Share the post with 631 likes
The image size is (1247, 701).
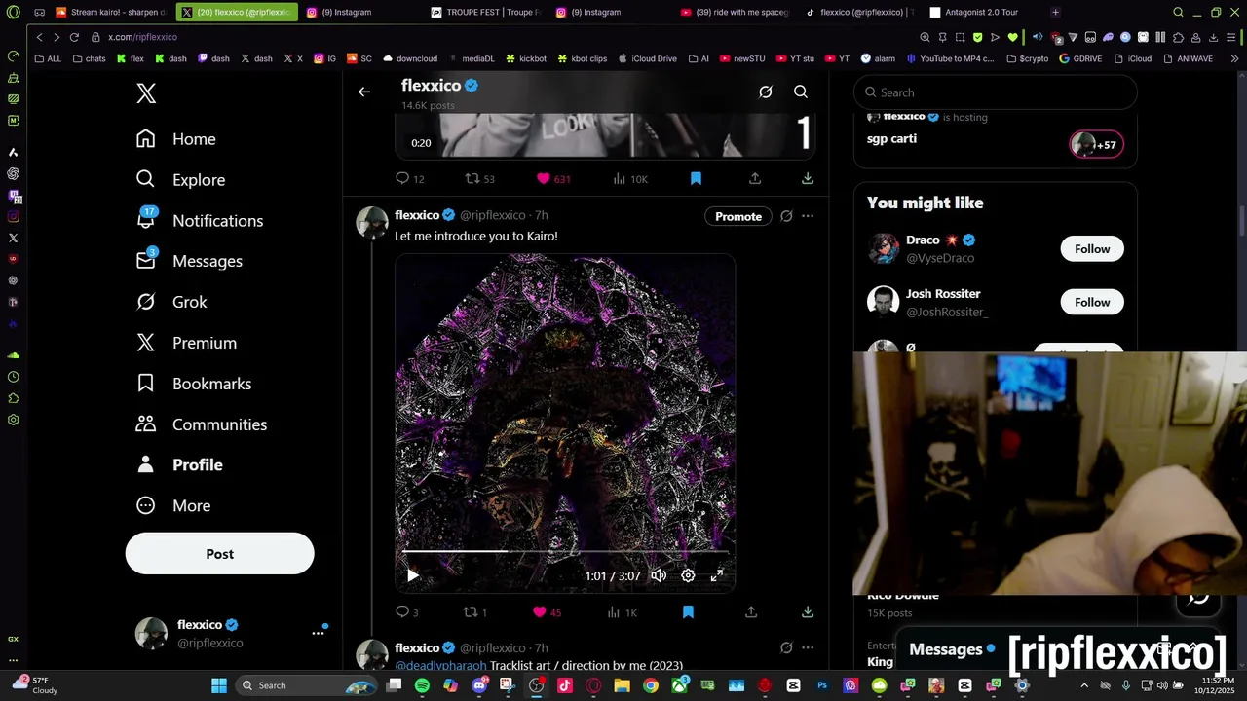coord(755,179)
